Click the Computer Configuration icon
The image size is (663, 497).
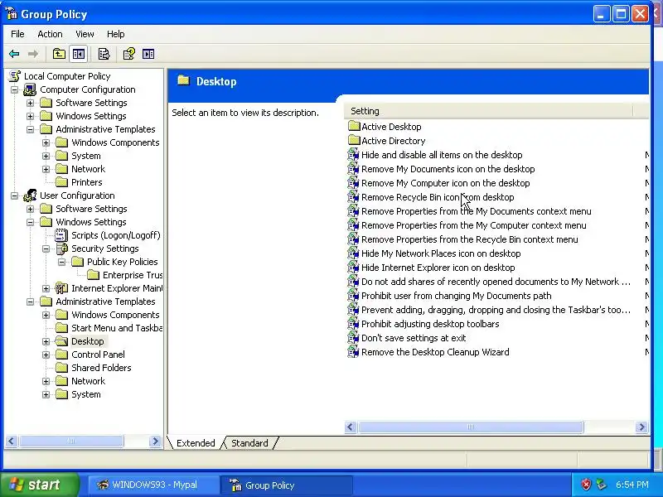(30, 89)
